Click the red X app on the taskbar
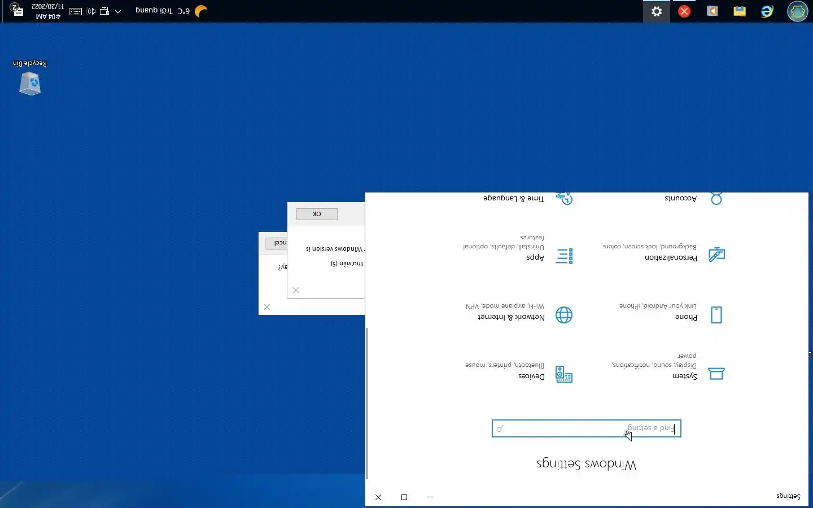813x508 pixels. pos(684,11)
